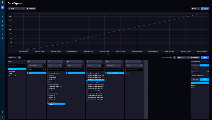Open the Script Editor
The height and width of the screenshot is (120, 212).
195,58
